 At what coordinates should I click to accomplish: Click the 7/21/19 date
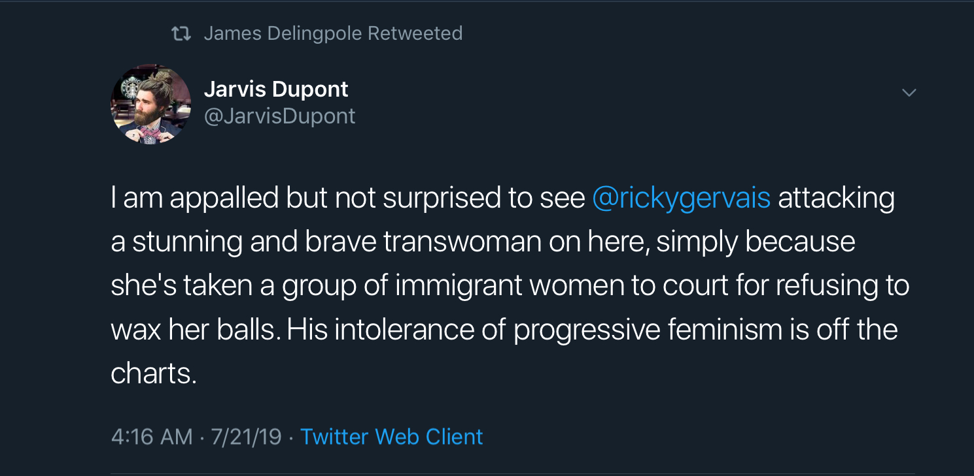(x=246, y=436)
